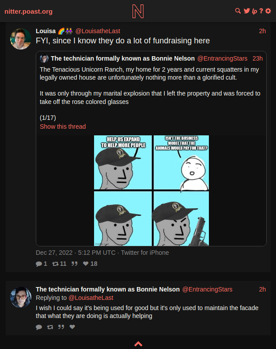Click "Replying to @LouisatheLast" mention
Screen dimensions: 276x349
click(91, 298)
